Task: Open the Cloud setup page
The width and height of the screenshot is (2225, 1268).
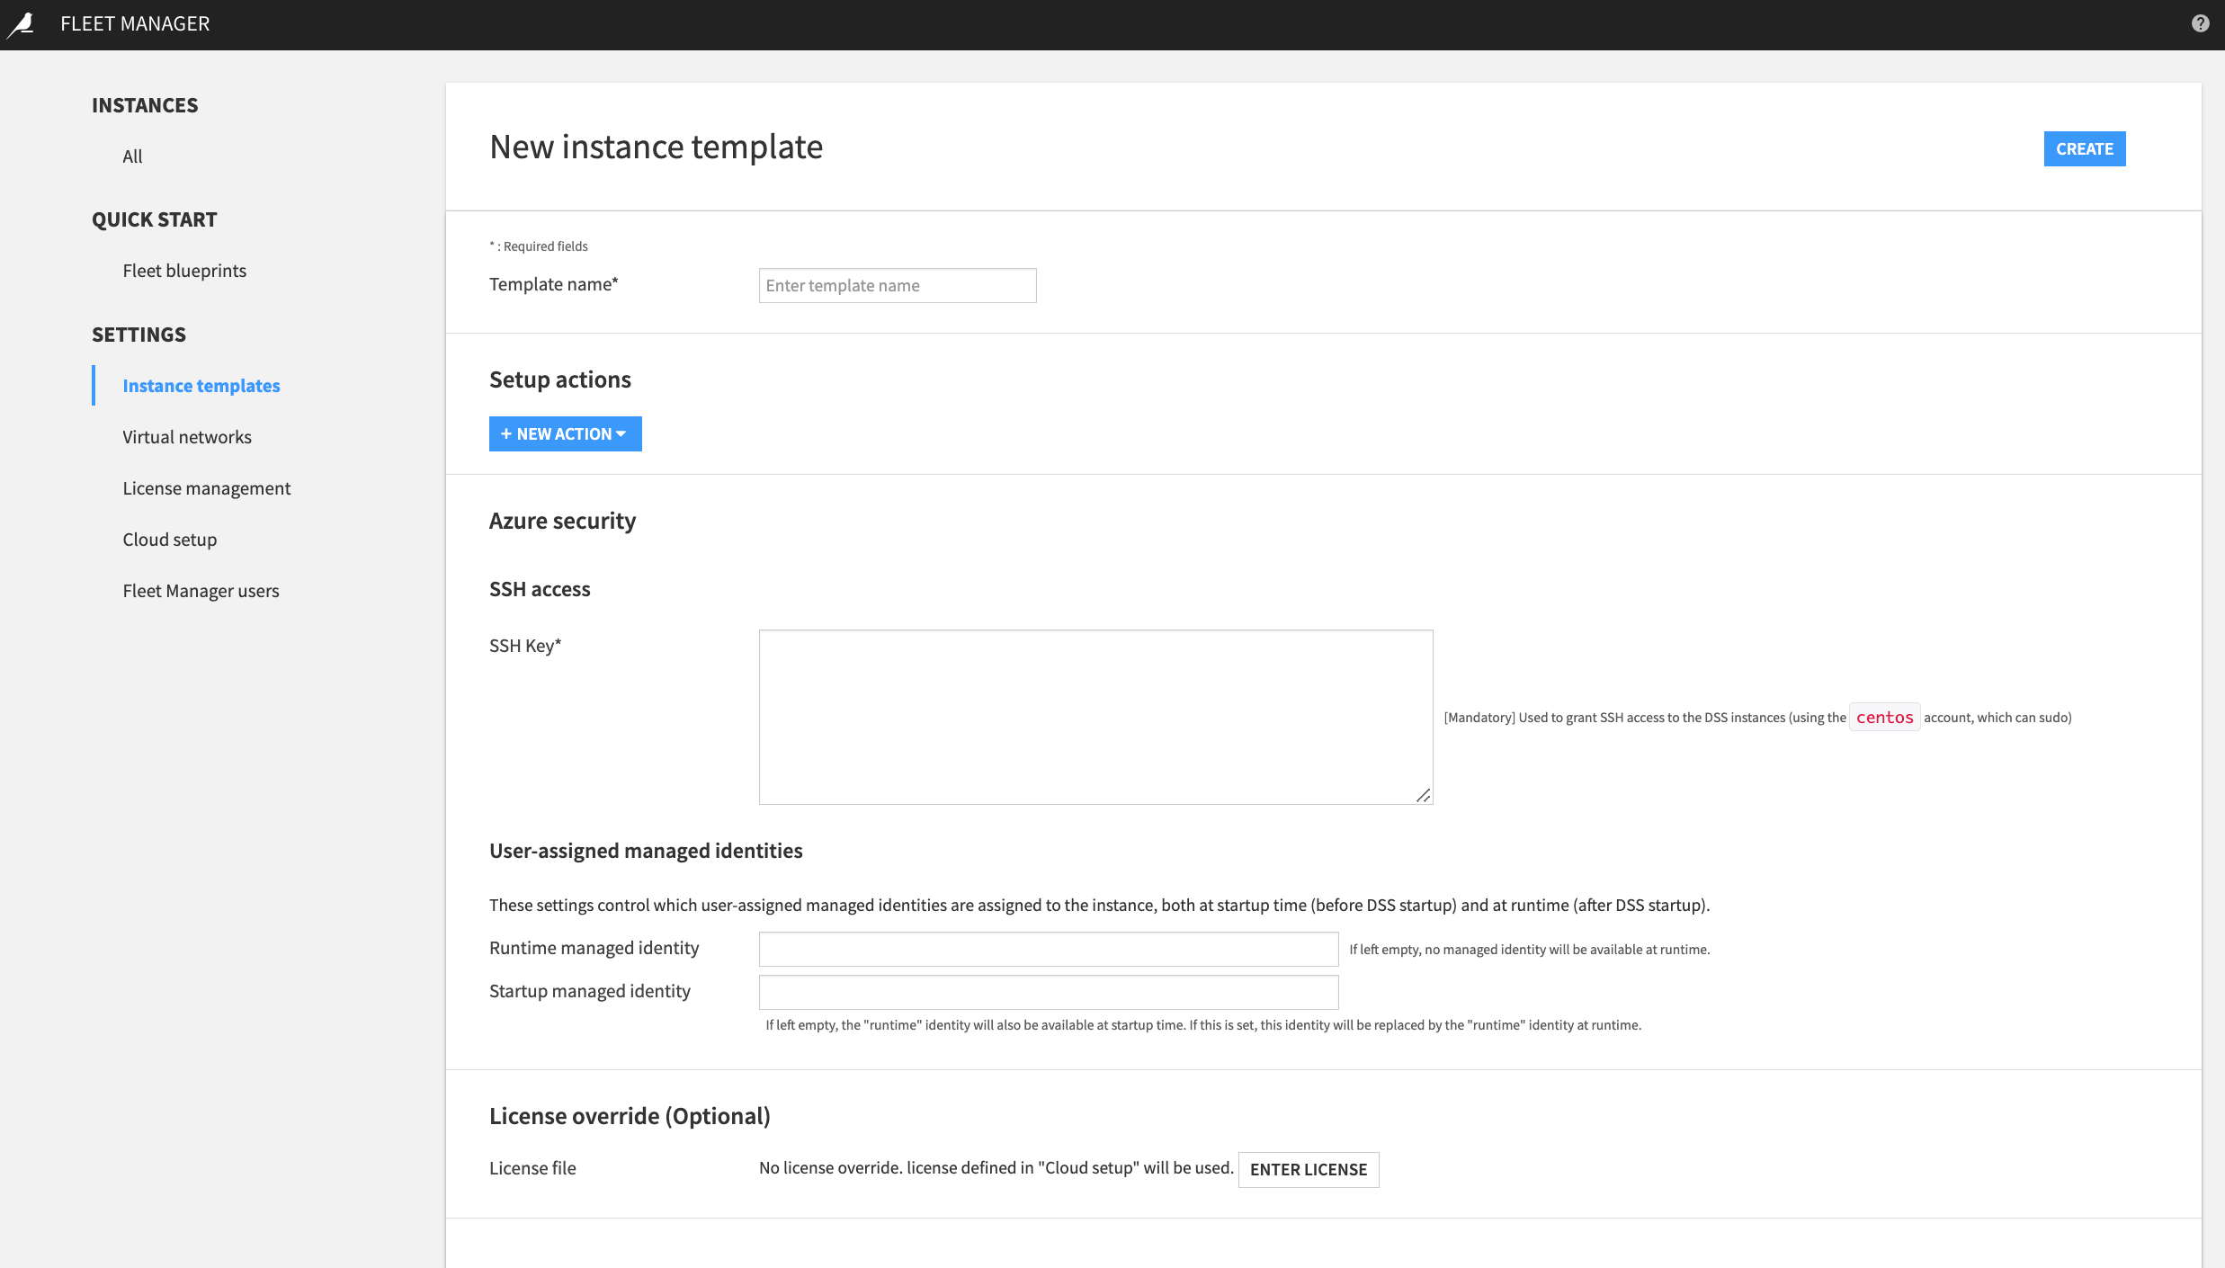Action: [x=169, y=539]
